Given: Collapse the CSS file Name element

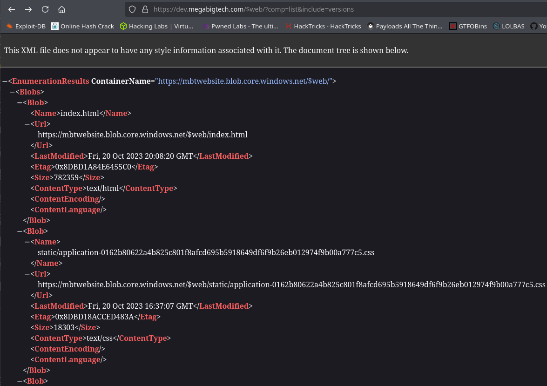Looking at the screenshot, I should [x=27, y=242].
